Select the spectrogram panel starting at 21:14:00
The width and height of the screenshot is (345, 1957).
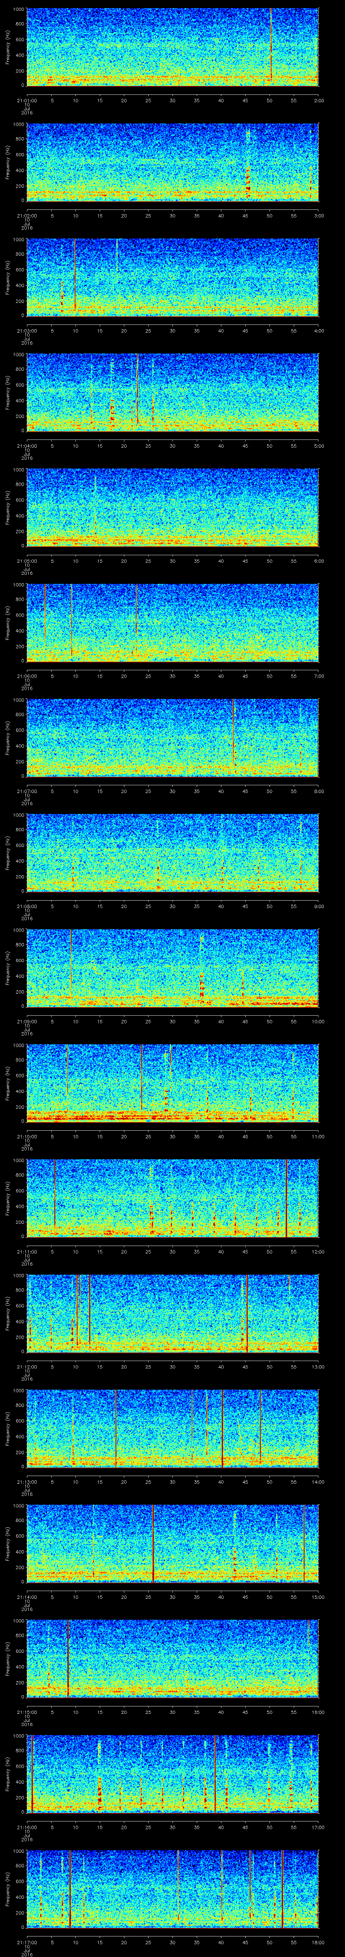tap(172, 1544)
